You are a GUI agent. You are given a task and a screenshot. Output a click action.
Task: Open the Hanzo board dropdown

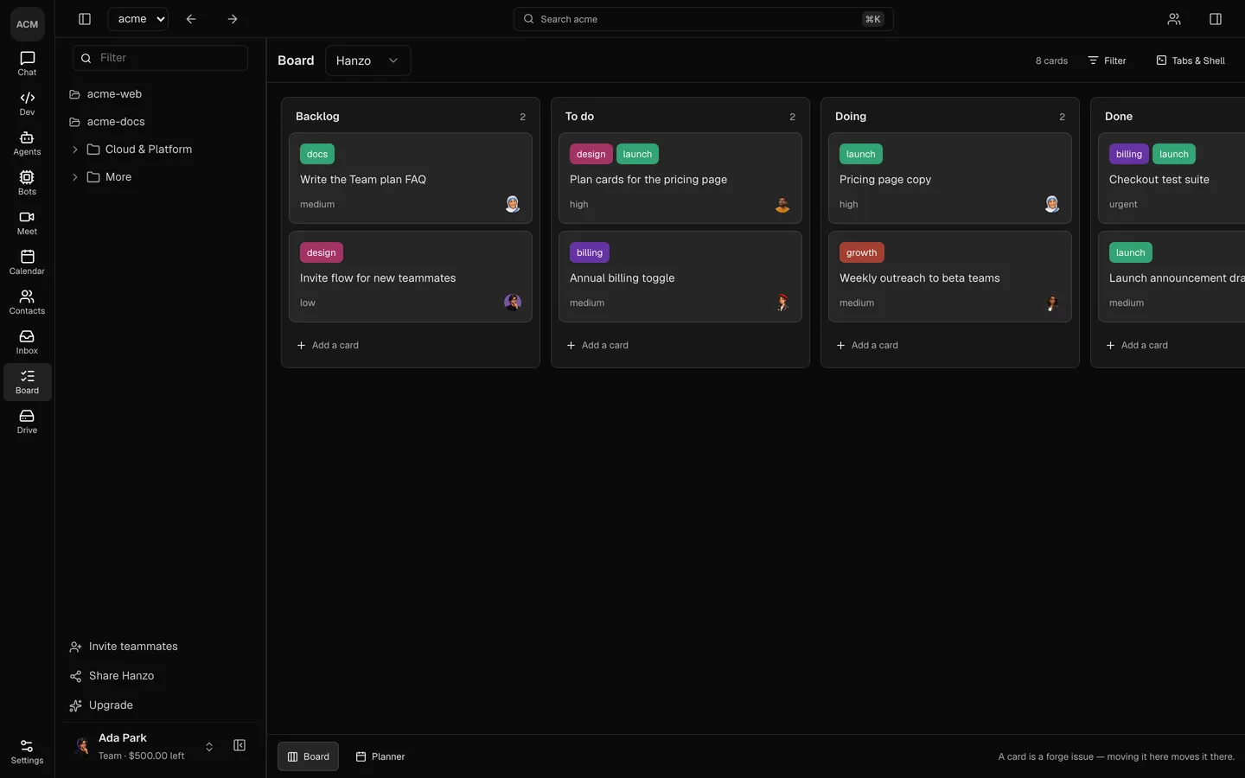click(367, 61)
